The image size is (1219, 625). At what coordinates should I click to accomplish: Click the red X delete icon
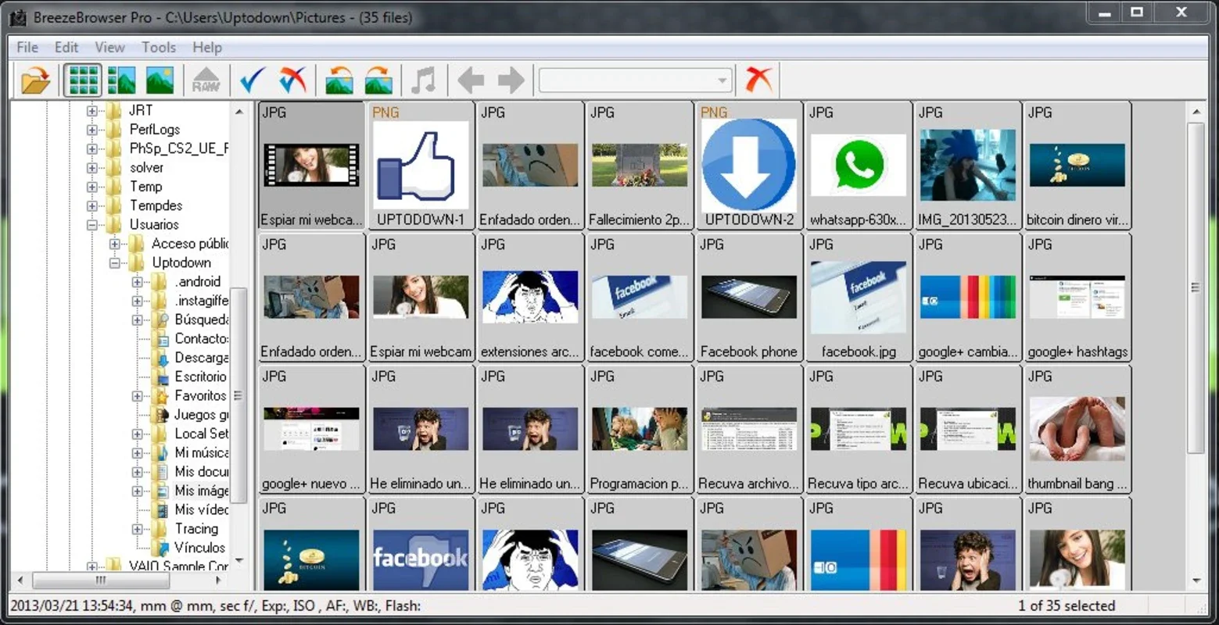coord(758,80)
